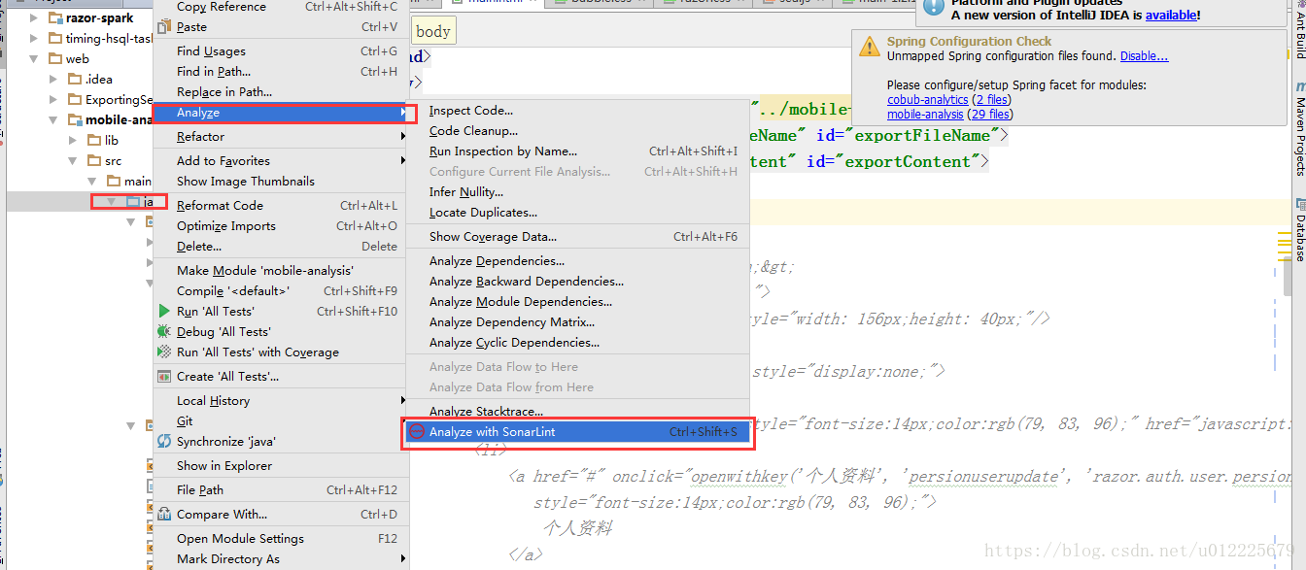Click the web folder icon
This screenshot has height=570, width=1306.
tap(54, 58)
